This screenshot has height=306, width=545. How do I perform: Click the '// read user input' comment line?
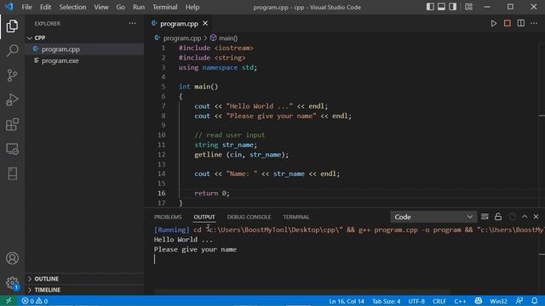click(229, 135)
